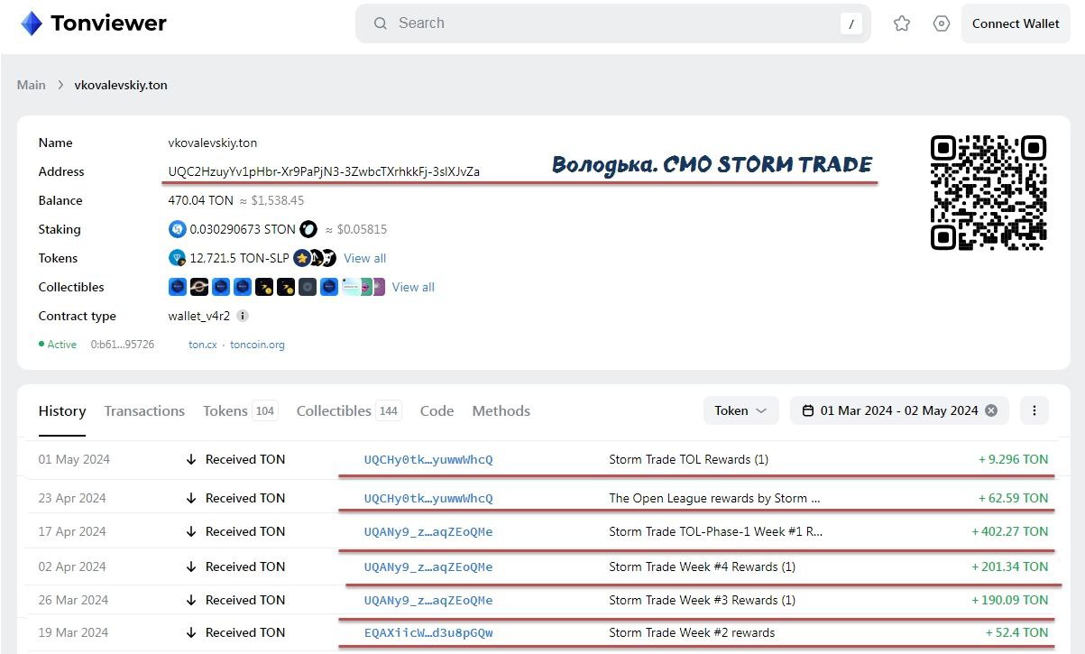Click the star token icon in Tokens row
The image size is (1085, 654).
click(301, 258)
